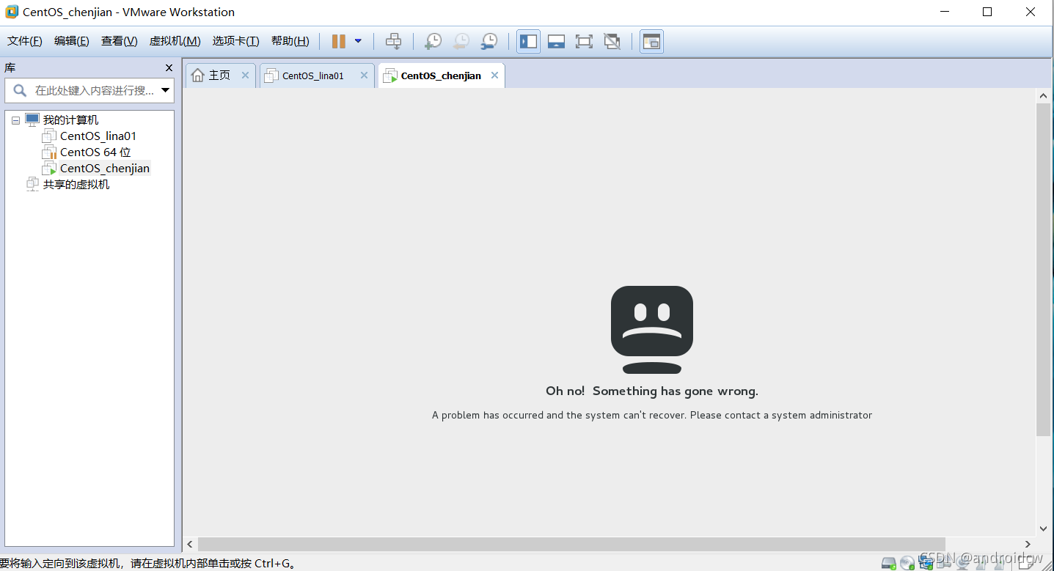Close the CentOS_chenjian tab
The width and height of the screenshot is (1054, 571).
pyautogui.click(x=494, y=75)
